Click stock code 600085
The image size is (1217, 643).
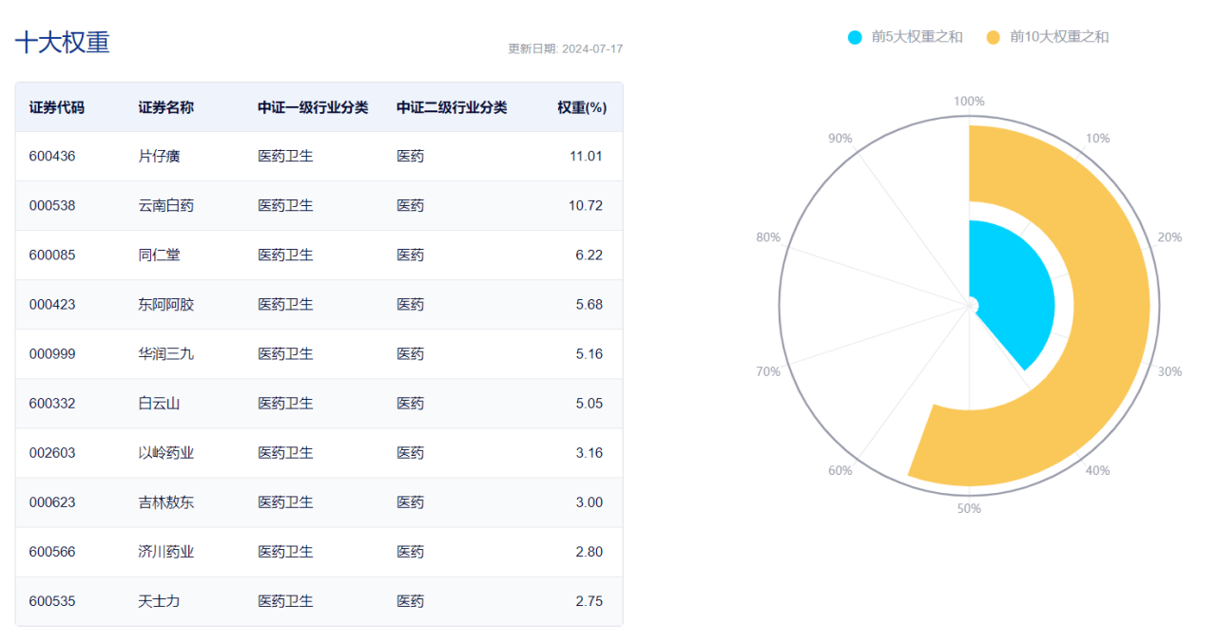(52, 255)
